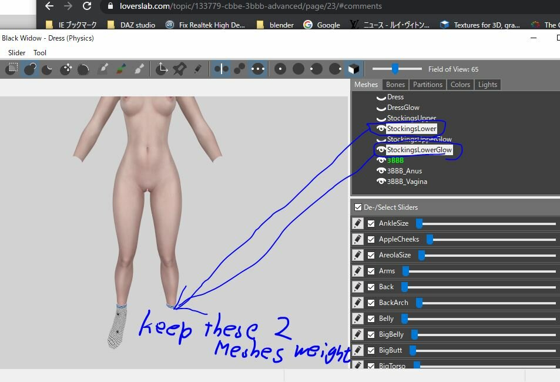Toggle Edit Connected Only button
This screenshot has width=560, height=382.
click(239, 69)
